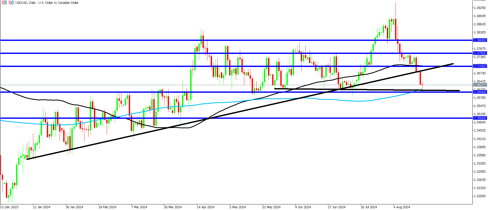
Task: Click the 1.32005 price scale value
Action: coord(480,196)
